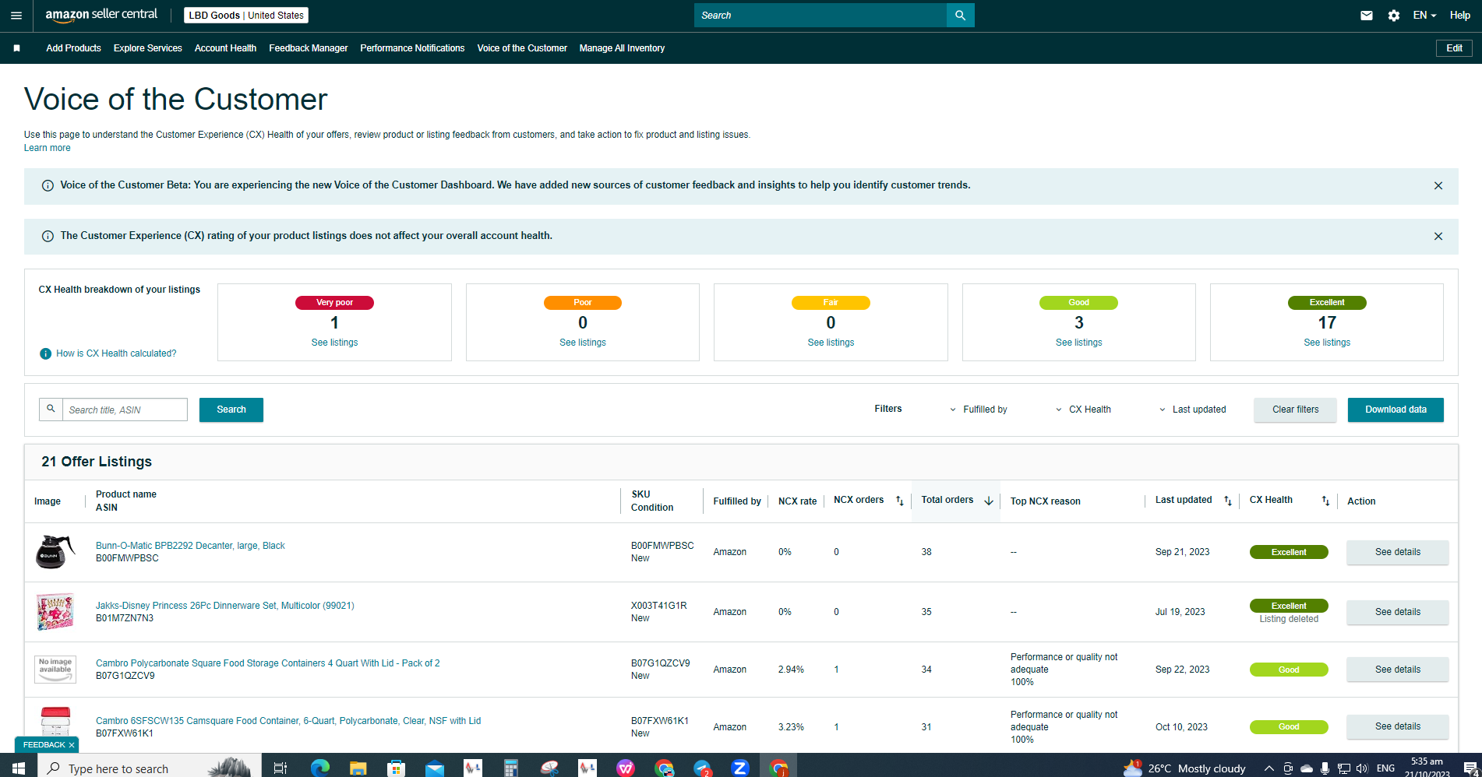The image size is (1482, 777).
Task: Open the Mail app on the taskbar
Action: pos(434,768)
